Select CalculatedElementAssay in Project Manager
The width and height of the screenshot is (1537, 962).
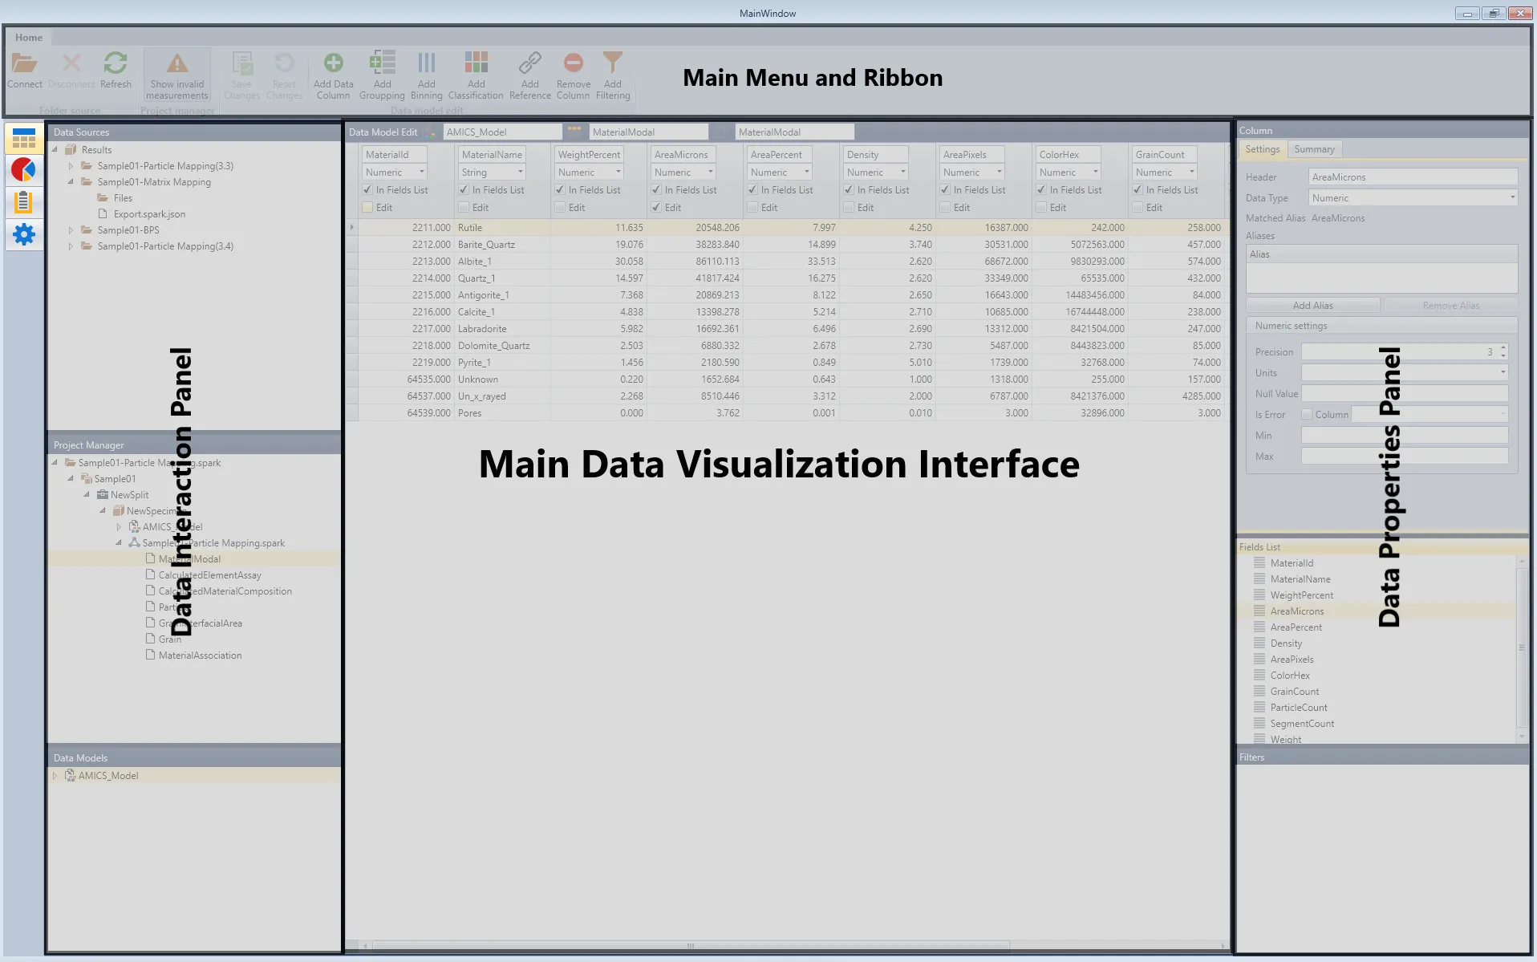pyautogui.click(x=209, y=575)
